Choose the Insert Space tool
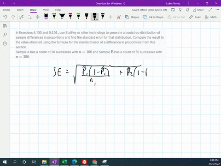The width and height of the screenshot is (221, 166). (38, 17)
